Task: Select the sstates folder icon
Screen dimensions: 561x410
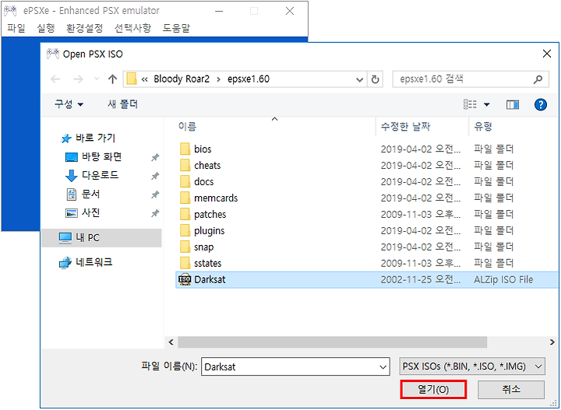Action: click(185, 263)
